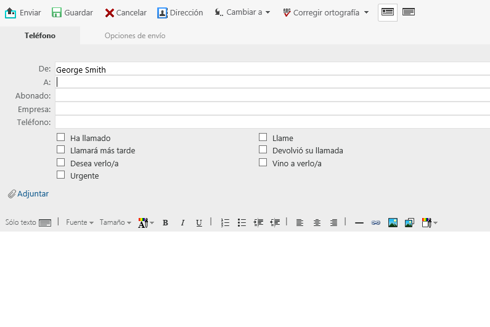490x327 pixels.
Task: Toggle bold formatting
Action: [165, 223]
